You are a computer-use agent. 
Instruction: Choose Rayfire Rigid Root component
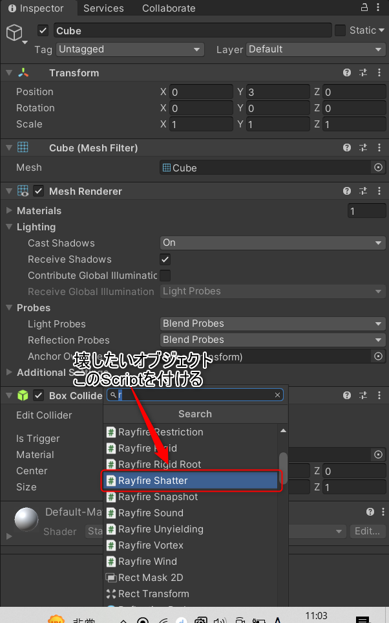click(191, 464)
